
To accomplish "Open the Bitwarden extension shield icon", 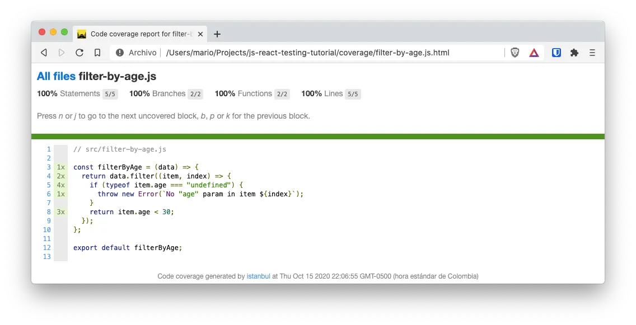I will point(556,53).
